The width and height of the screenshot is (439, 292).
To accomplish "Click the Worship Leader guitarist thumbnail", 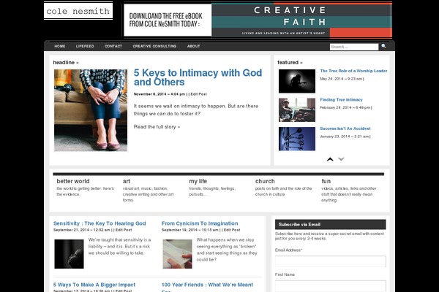I will coord(297,81).
